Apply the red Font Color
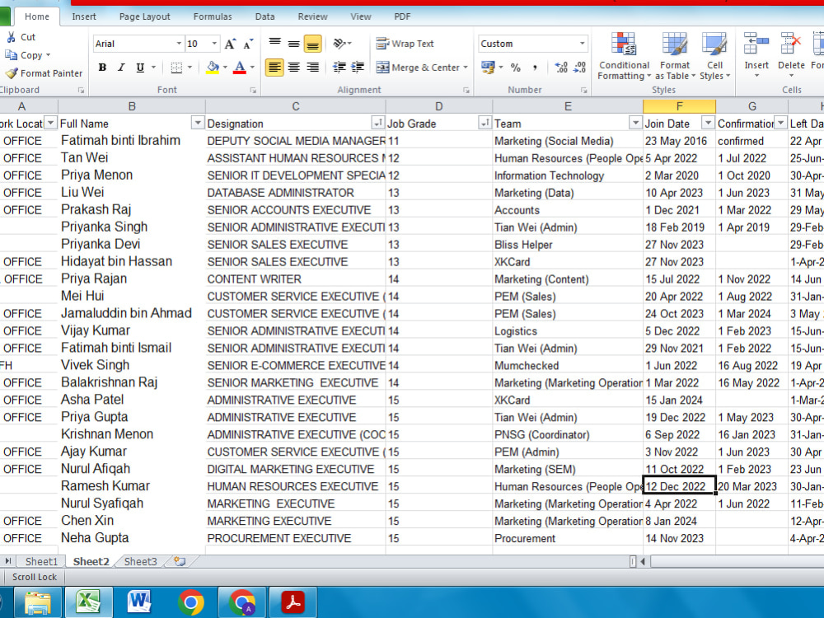The height and width of the screenshot is (618, 824). coord(240,68)
